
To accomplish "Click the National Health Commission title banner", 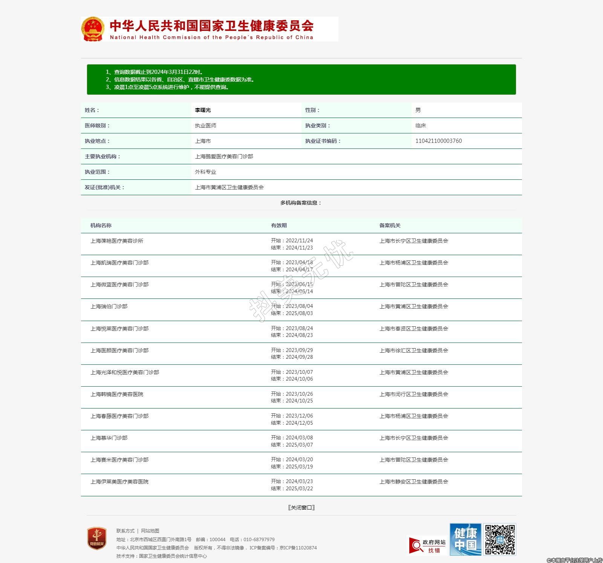I will [211, 29].
